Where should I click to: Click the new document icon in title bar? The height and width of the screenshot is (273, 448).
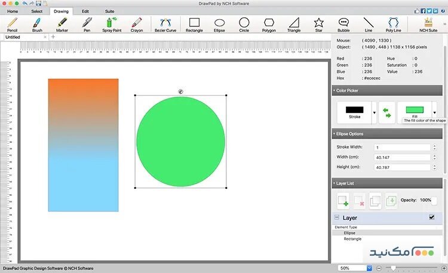point(45,4)
